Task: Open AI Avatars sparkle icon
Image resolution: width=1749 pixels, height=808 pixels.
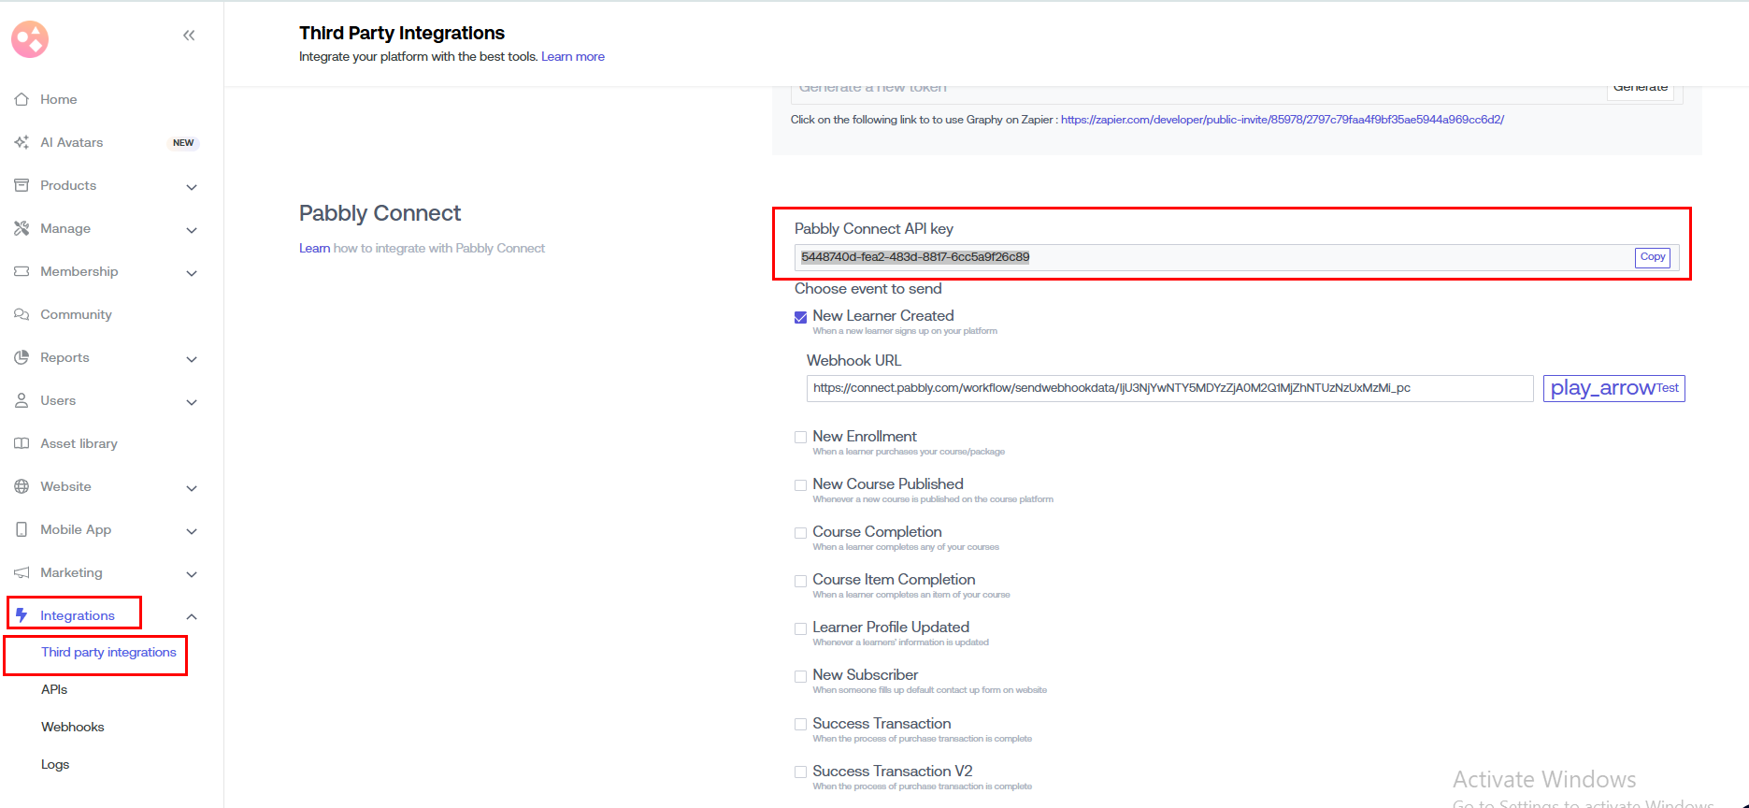Action: (x=22, y=142)
